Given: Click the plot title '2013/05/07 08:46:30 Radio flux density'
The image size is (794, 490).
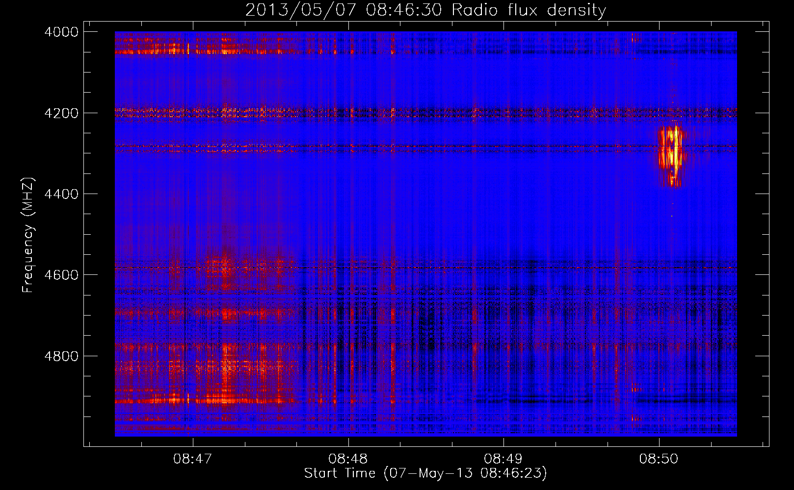Looking at the screenshot, I should (425, 10).
